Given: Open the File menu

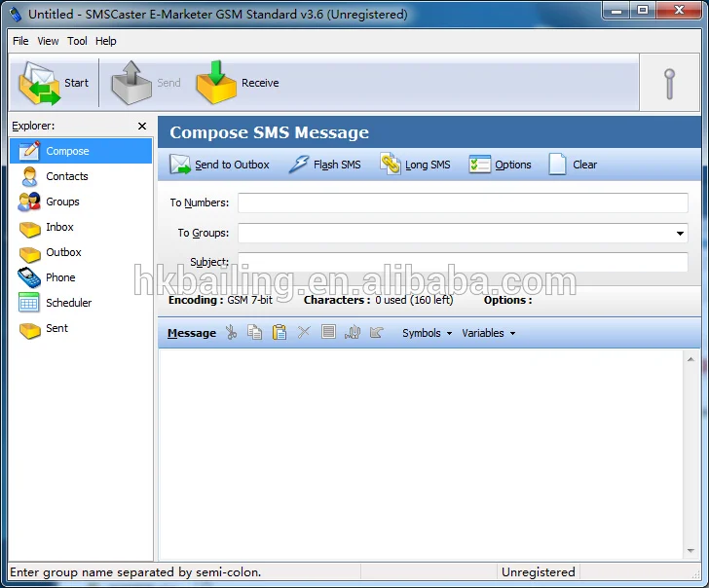Looking at the screenshot, I should 20,41.
